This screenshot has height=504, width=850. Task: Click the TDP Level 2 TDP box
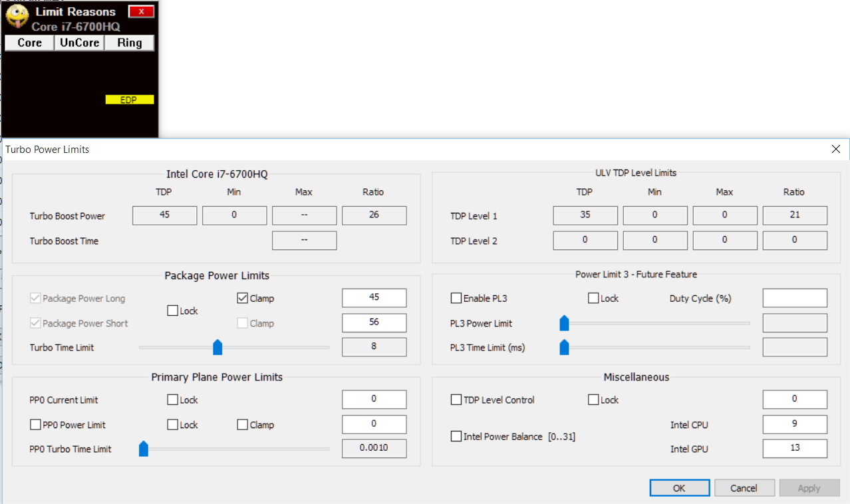585,240
